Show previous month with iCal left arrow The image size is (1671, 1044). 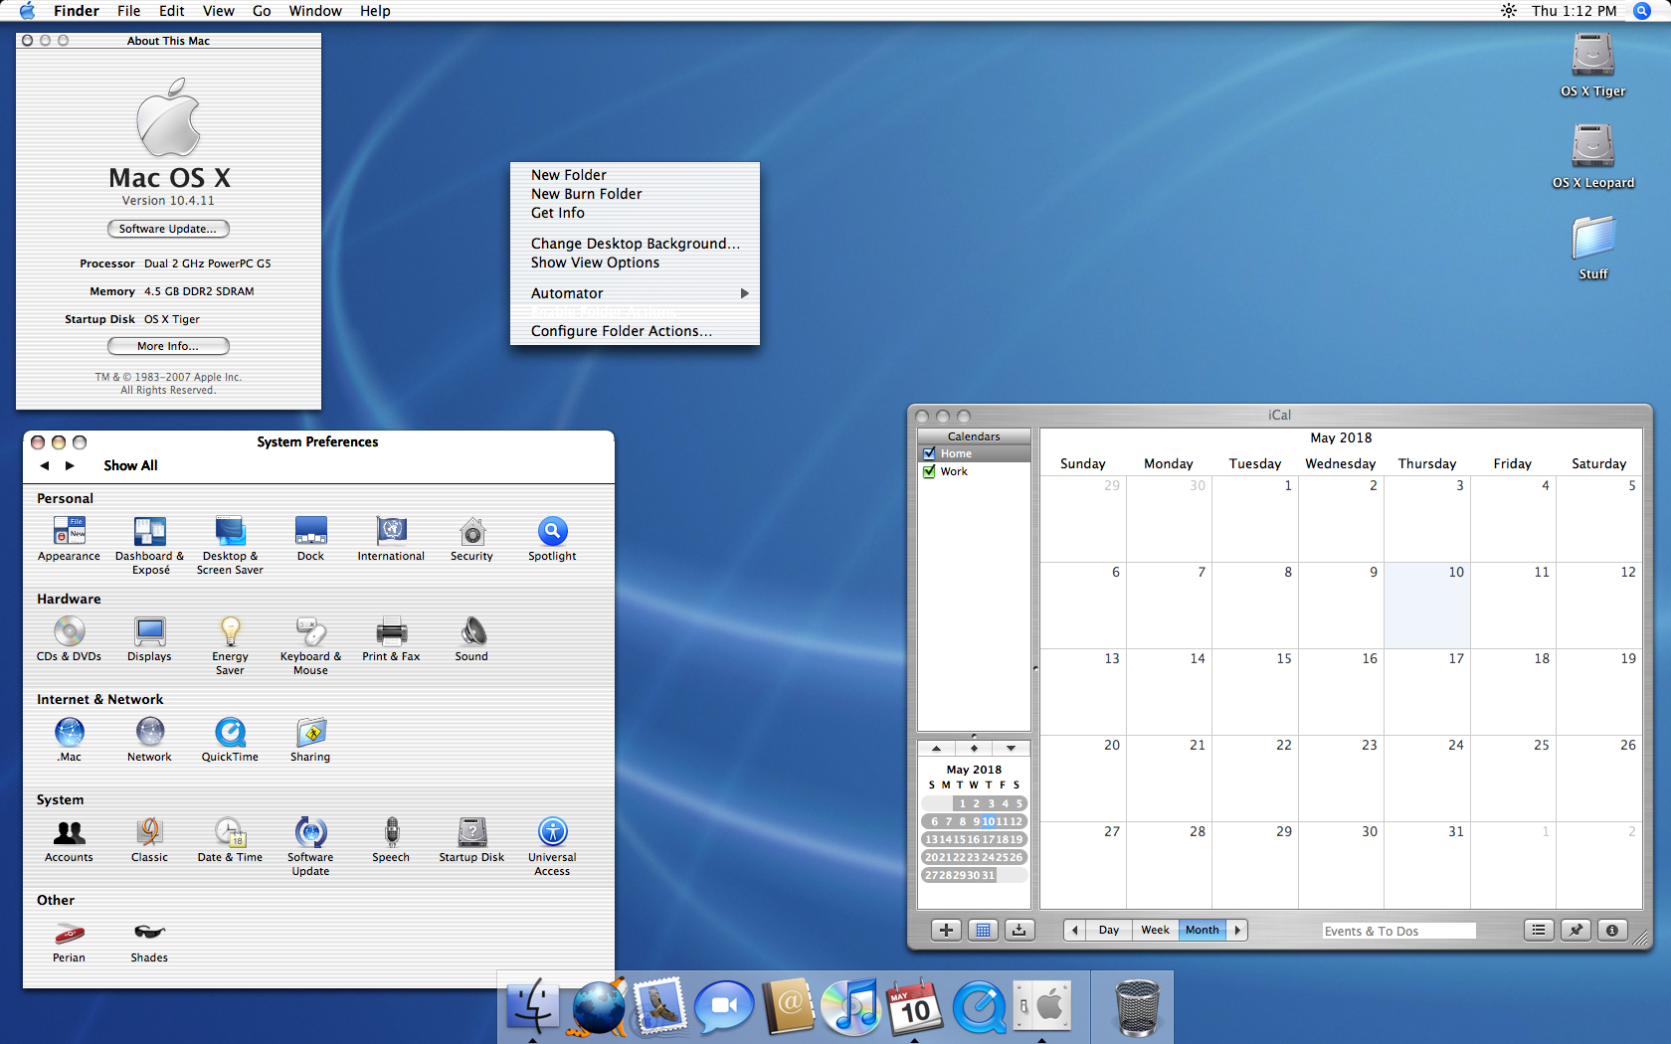[x=1075, y=931]
